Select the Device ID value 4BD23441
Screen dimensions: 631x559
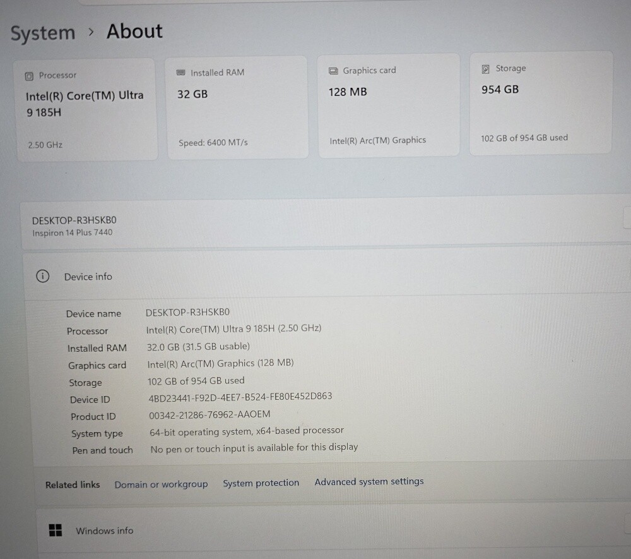(x=240, y=397)
